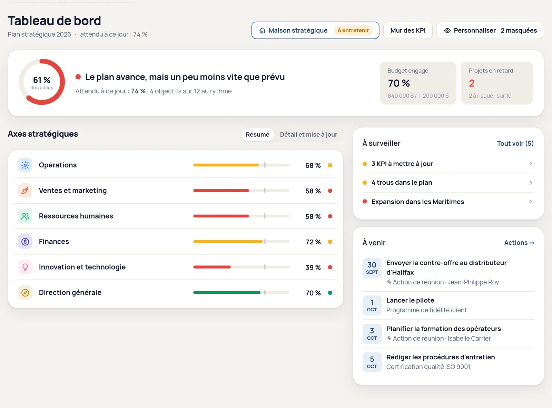Click the green status dot for Direction générale
The height and width of the screenshot is (408, 552).
pos(330,293)
